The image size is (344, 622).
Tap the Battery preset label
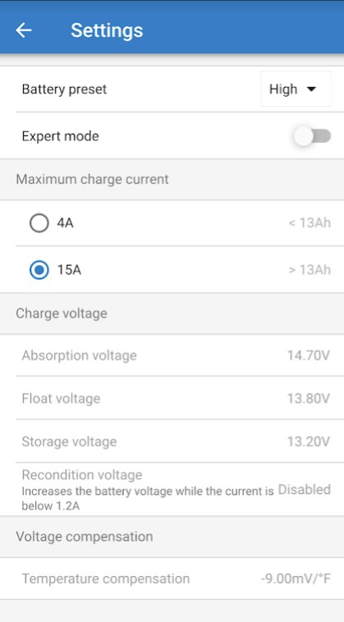[64, 89]
